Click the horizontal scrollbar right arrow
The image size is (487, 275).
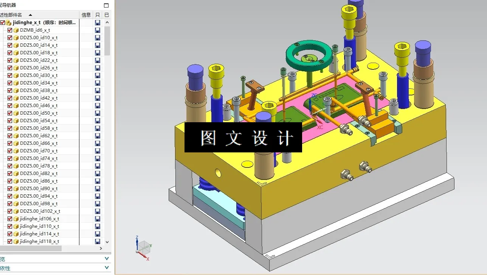100,248
